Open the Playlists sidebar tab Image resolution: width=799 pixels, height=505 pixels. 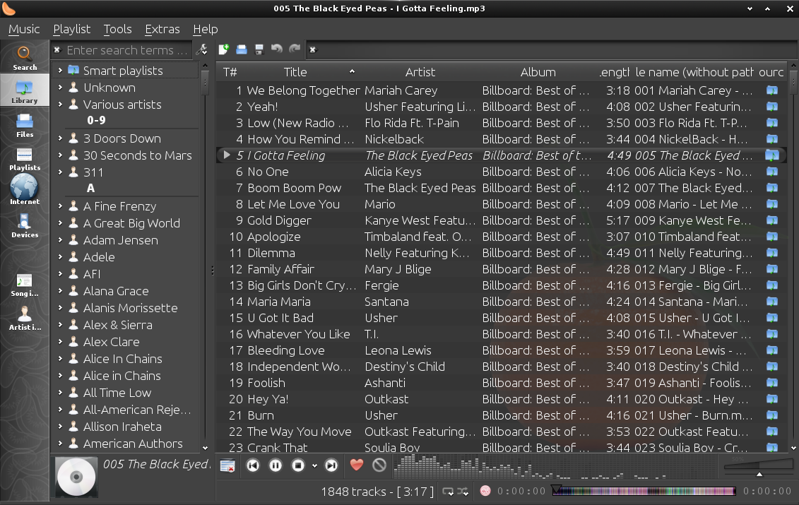click(25, 158)
